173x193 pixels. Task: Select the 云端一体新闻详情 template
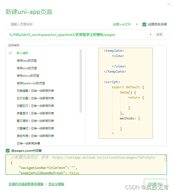tap(28, 143)
